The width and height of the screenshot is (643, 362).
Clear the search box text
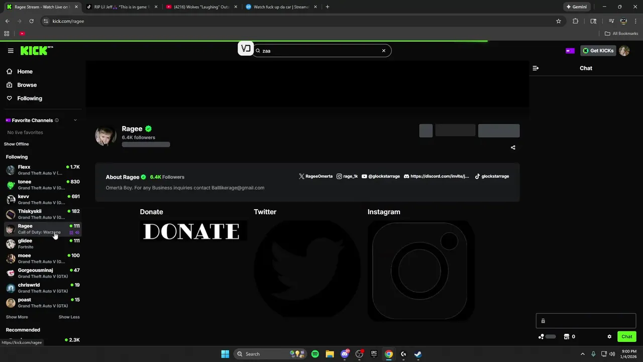[384, 51]
